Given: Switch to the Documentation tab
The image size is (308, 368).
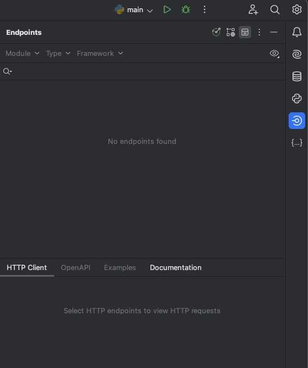Looking at the screenshot, I should point(175,267).
